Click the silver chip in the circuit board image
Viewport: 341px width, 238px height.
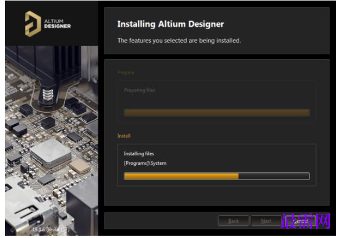(51, 153)
